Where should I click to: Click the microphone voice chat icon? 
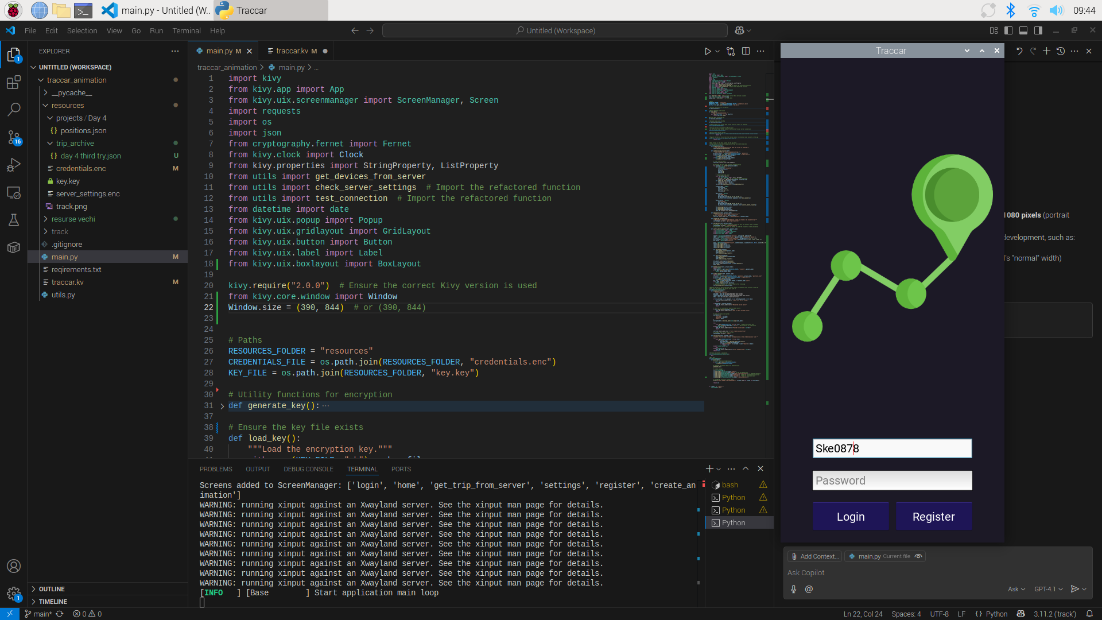[793, 589]
